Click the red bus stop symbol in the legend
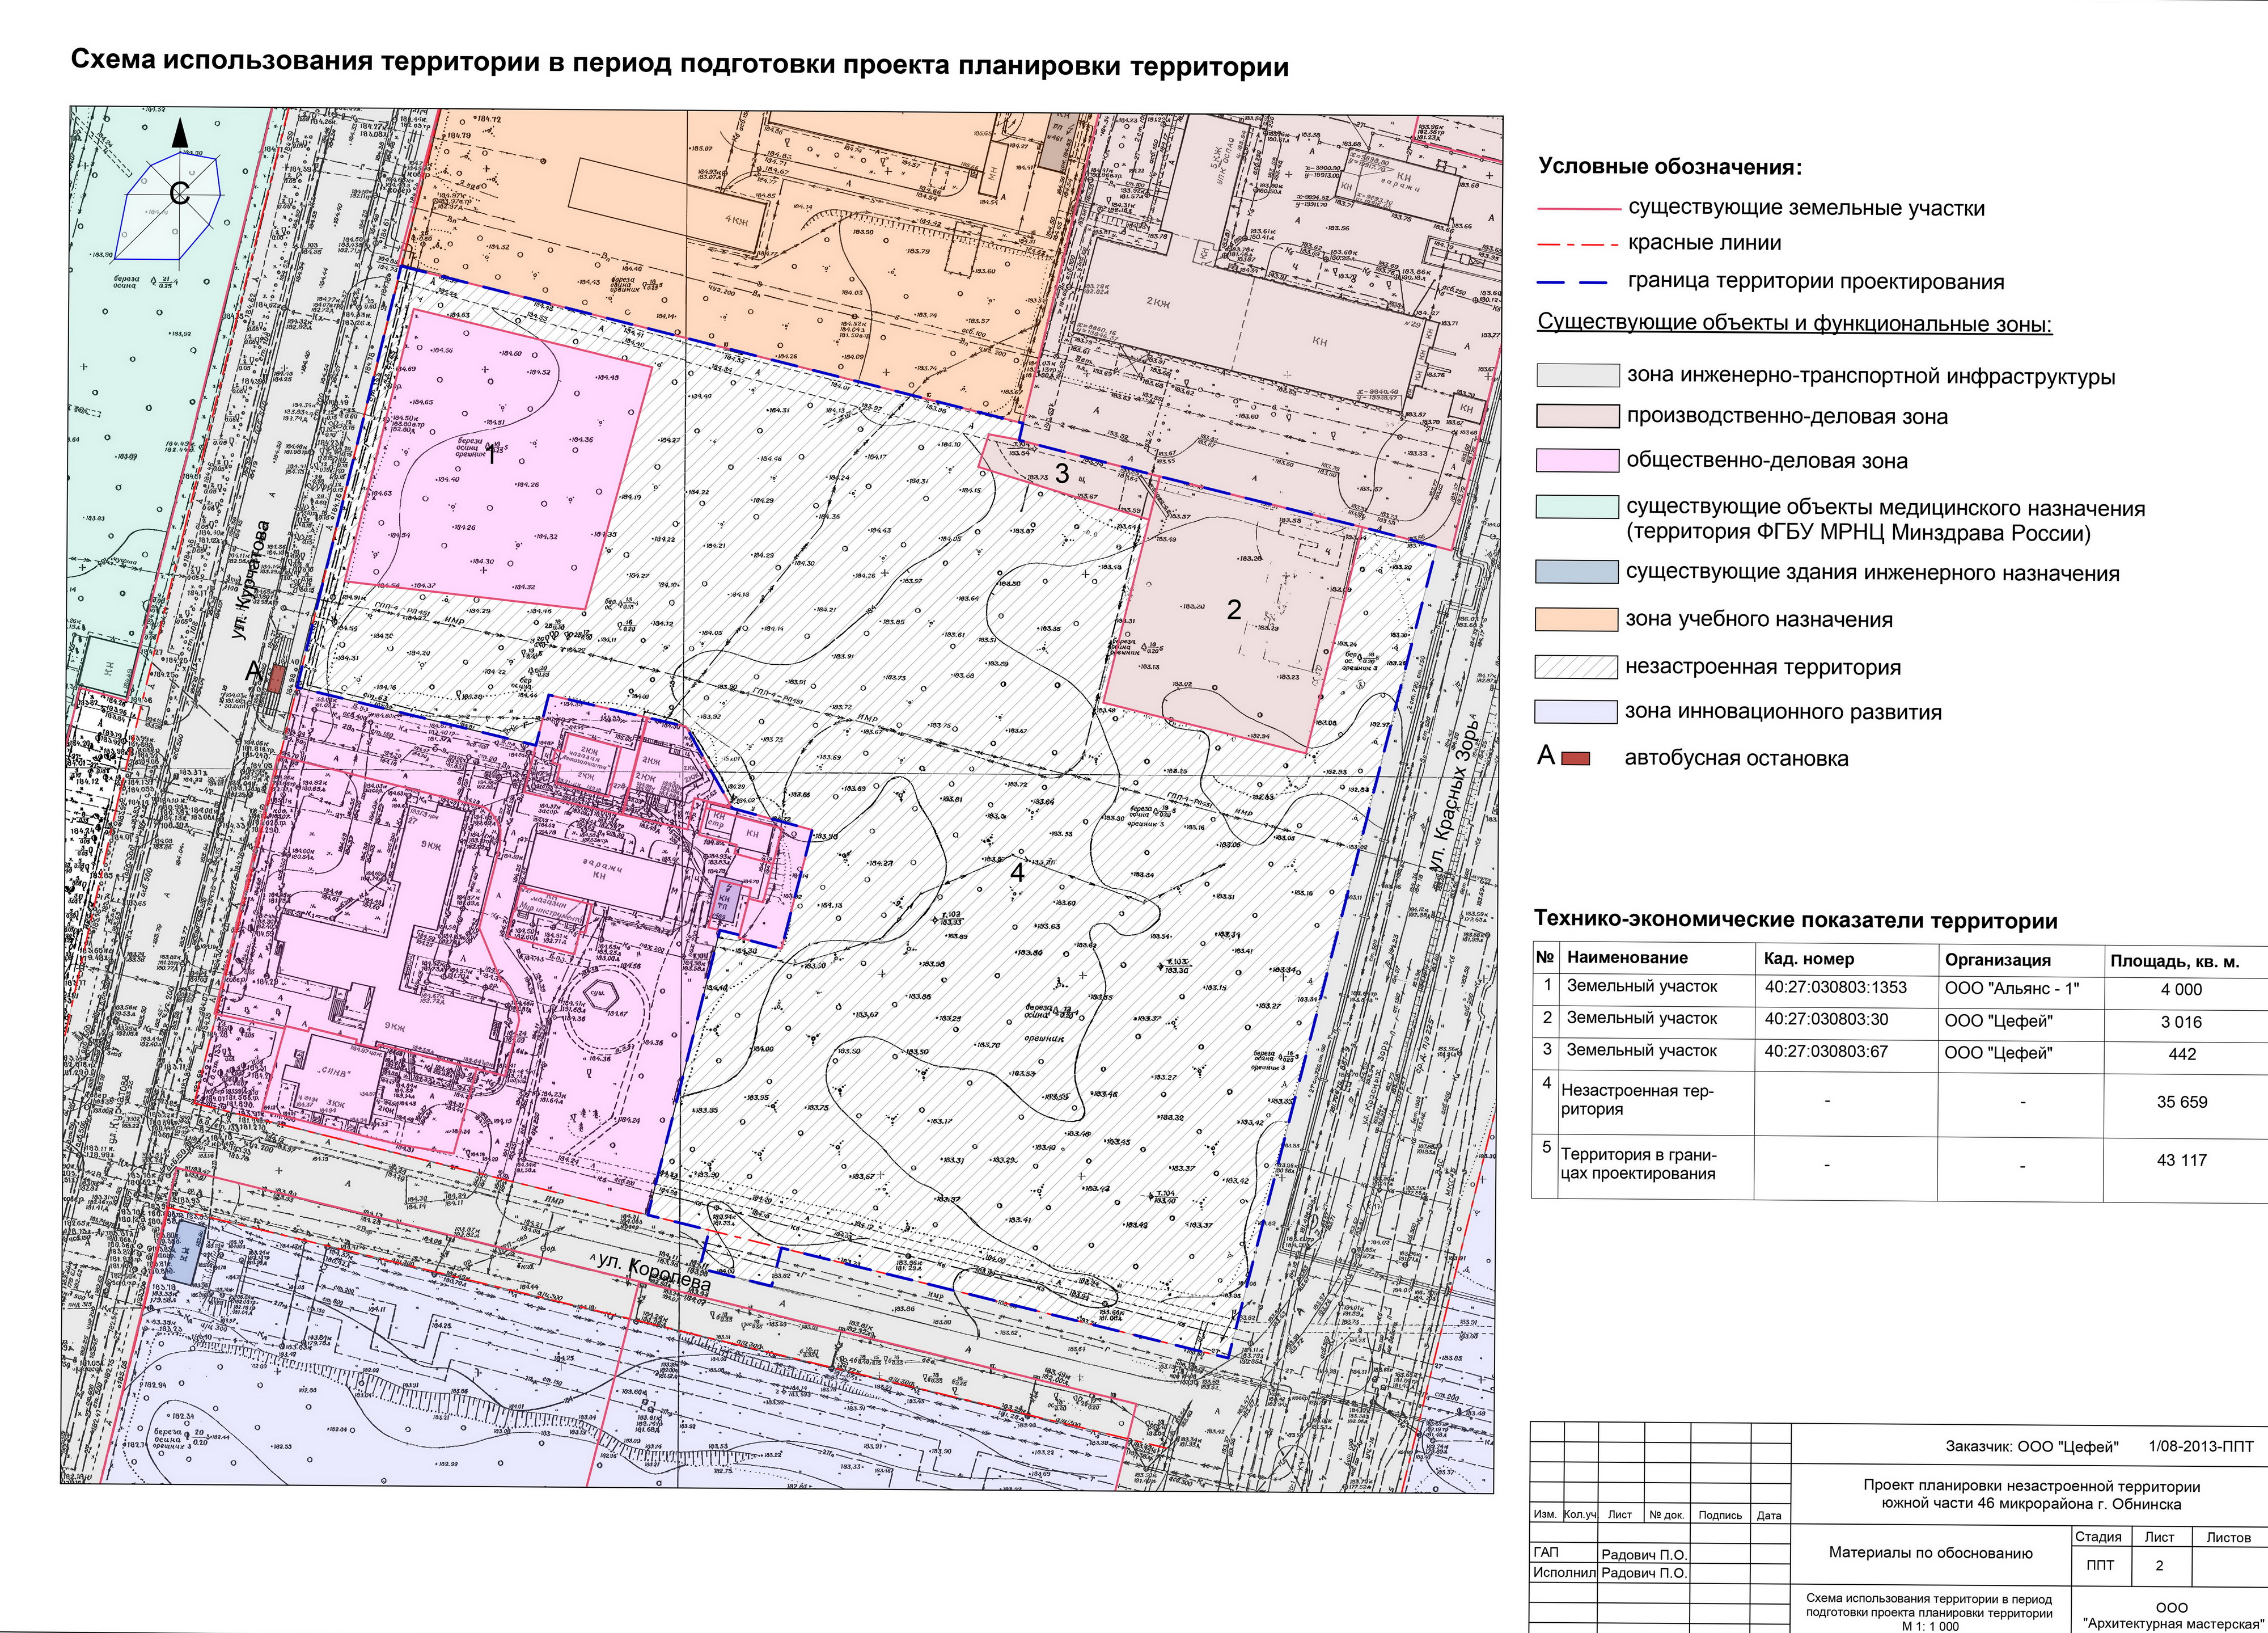Viewport: 2268px width, 1633px height. point(1576,759)
